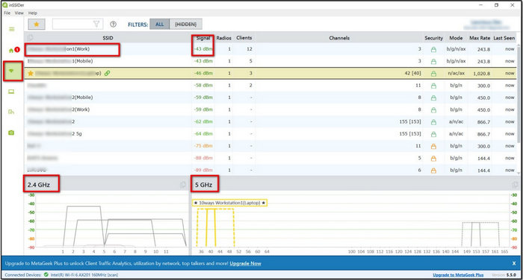Viewport: 523px width, 280px height.
Task: Toggle the gold star on the highlighted network
Action: click(31, 73)
